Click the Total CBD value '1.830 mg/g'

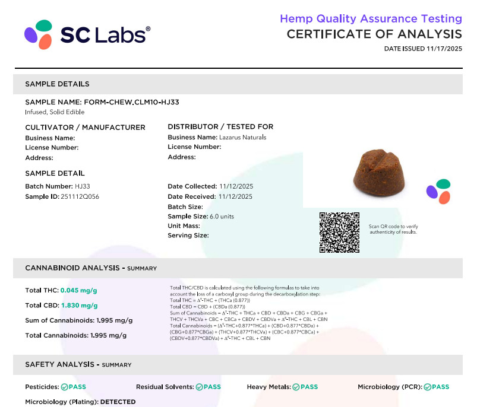coord(80,306)
